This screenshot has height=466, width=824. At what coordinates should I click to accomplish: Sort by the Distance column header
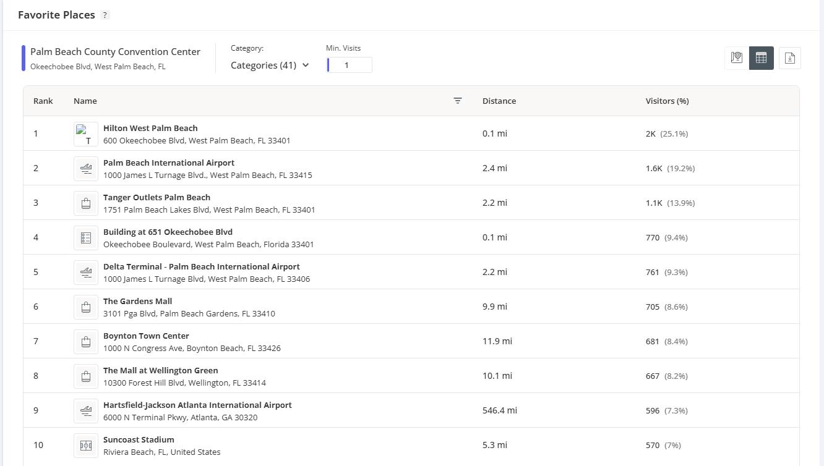[x=499, y=101]
